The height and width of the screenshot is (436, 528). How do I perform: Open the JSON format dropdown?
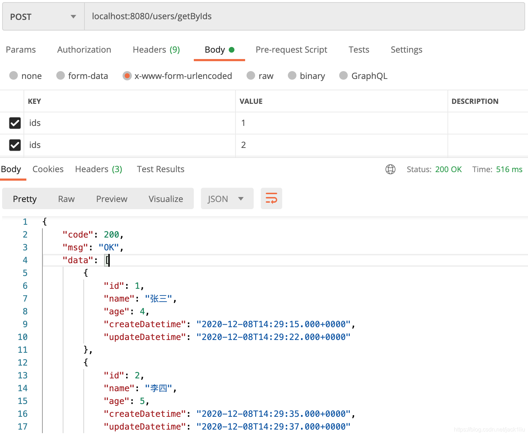click(227, 198)
